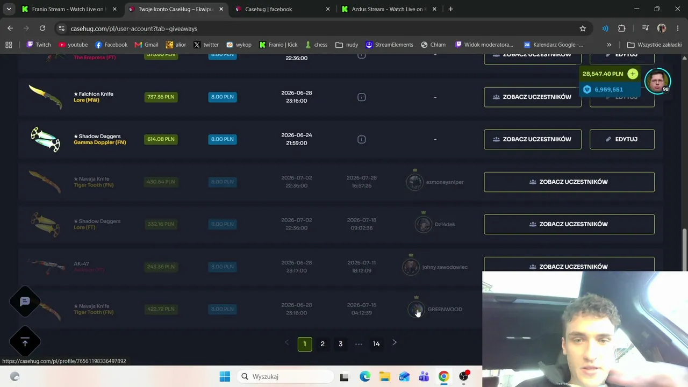Show hidden bookmarks with the double chevron

point(609,45)
